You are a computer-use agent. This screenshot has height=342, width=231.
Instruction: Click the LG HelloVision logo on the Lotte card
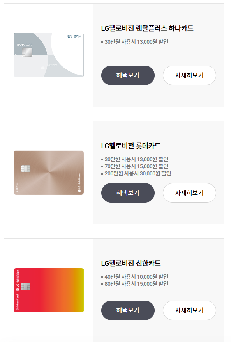(79, 183)
